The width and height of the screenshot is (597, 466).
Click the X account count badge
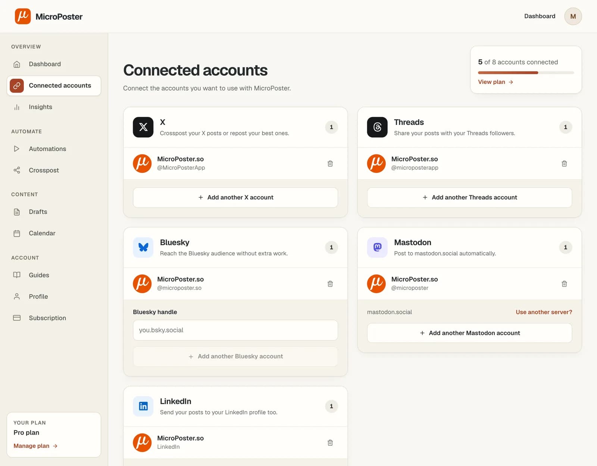click(331, 127)
